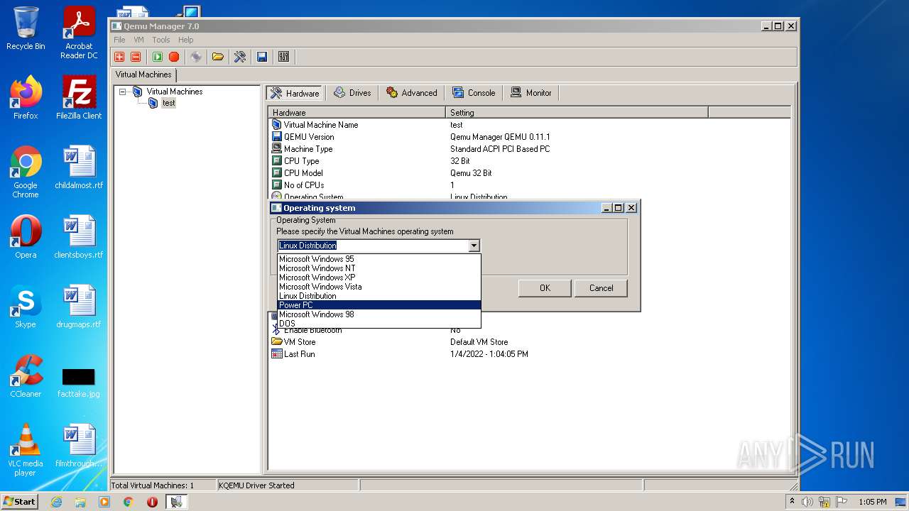Open the CCleaner desktop shortcut
The height and width of the screenshot is (511, 909).
26,376
